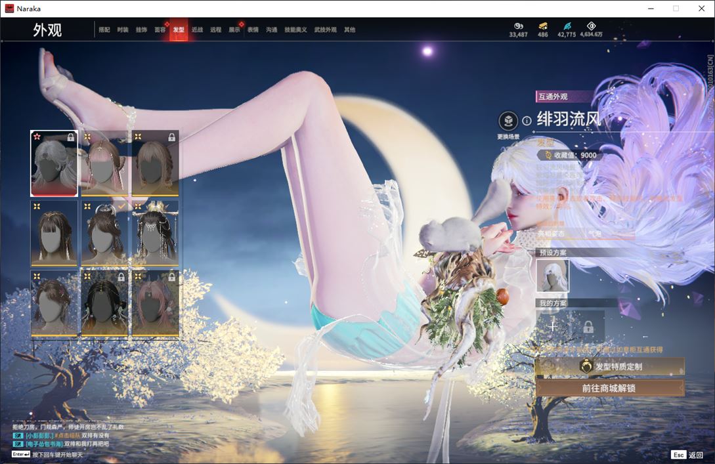Screen dimensions: 715x464
Task: Go to the 面容 tab
Action: pyautogui.click(x=160, y=30)
